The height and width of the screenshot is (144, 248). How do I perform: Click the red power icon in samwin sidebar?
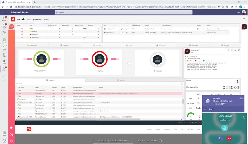coord(12,140)
